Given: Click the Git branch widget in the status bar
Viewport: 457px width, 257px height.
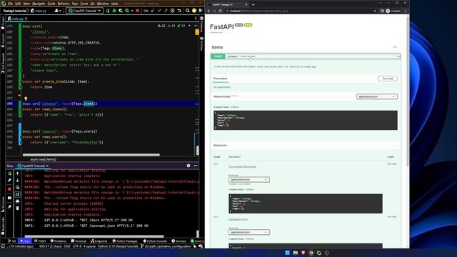Looking at the screenshot, I should click(x=166, y=246).
